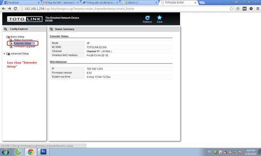The image size is (261, 156).
Task: Click the Chrome icon in taskbar
Action: click(31, 152)
